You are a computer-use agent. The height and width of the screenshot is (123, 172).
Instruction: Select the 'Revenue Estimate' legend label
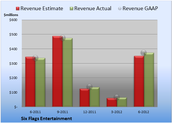click(x=42, y=8)
